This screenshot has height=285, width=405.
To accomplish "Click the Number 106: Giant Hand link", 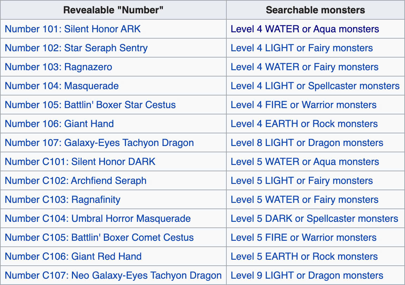I will [59, 124].
